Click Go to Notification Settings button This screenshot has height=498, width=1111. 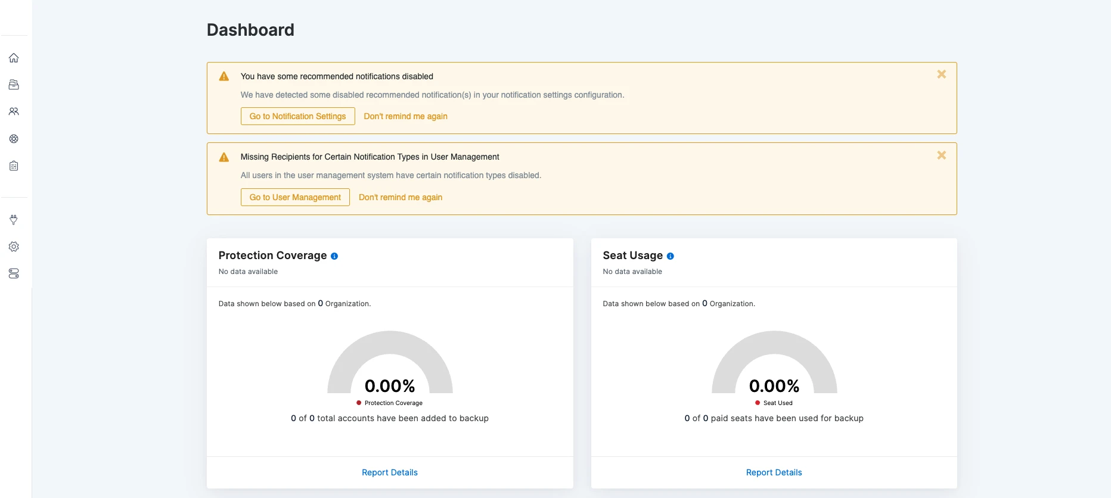click(x=297, y=116)
